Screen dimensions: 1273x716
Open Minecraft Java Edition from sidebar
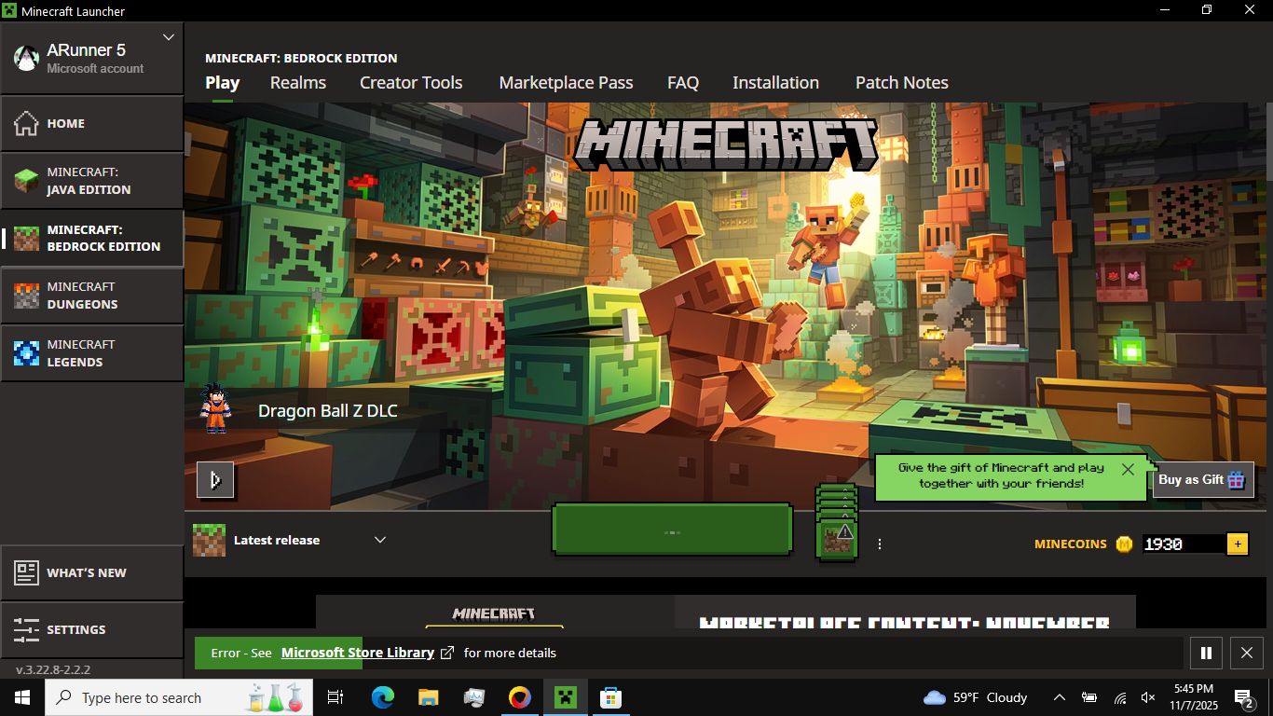[x=91, y=181]
